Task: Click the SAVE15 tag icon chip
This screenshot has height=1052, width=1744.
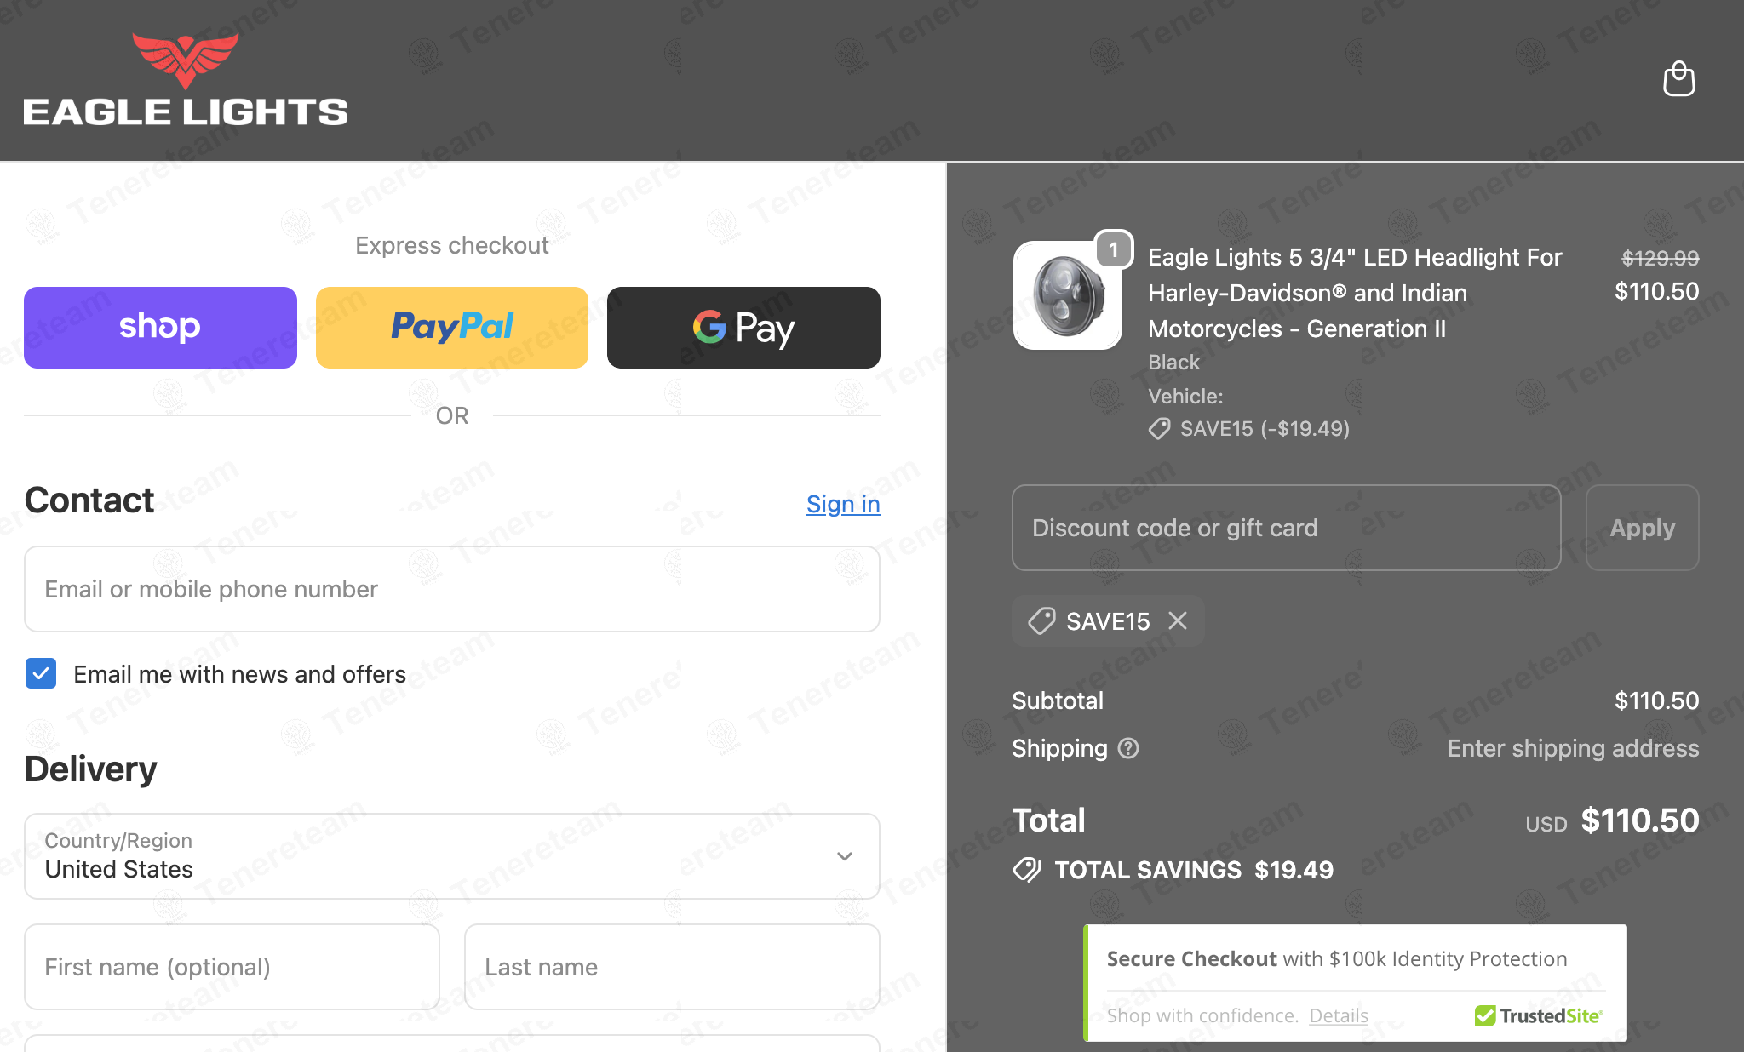Action: click(x=1041, y=621)
